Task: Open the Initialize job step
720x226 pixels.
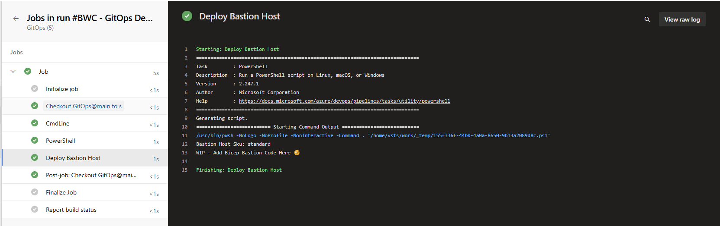Action: point(85,89)
